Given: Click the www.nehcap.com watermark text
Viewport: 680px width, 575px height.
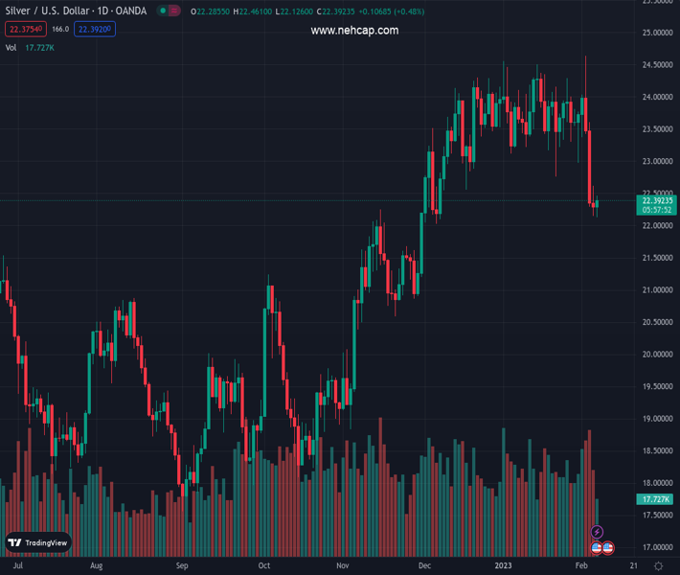Looking at the screenshot, I should 354,31.
